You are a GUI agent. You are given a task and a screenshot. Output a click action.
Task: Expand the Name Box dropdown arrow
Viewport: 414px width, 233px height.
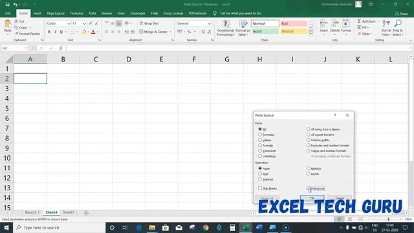pos(26,48)
